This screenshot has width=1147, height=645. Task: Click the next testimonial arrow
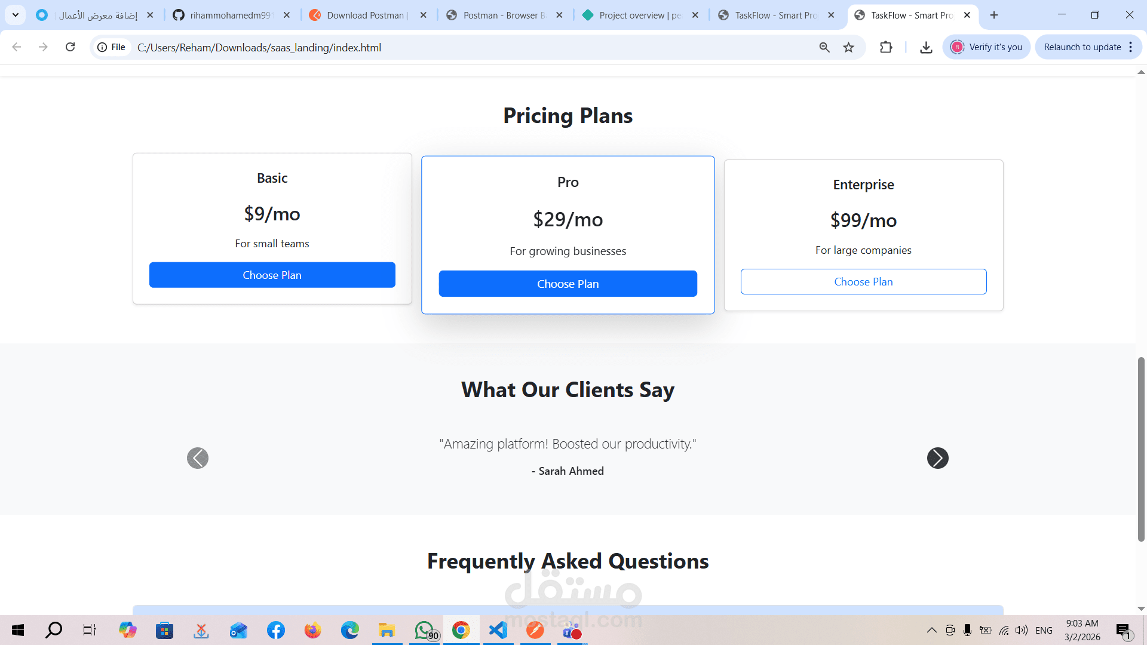937,458
